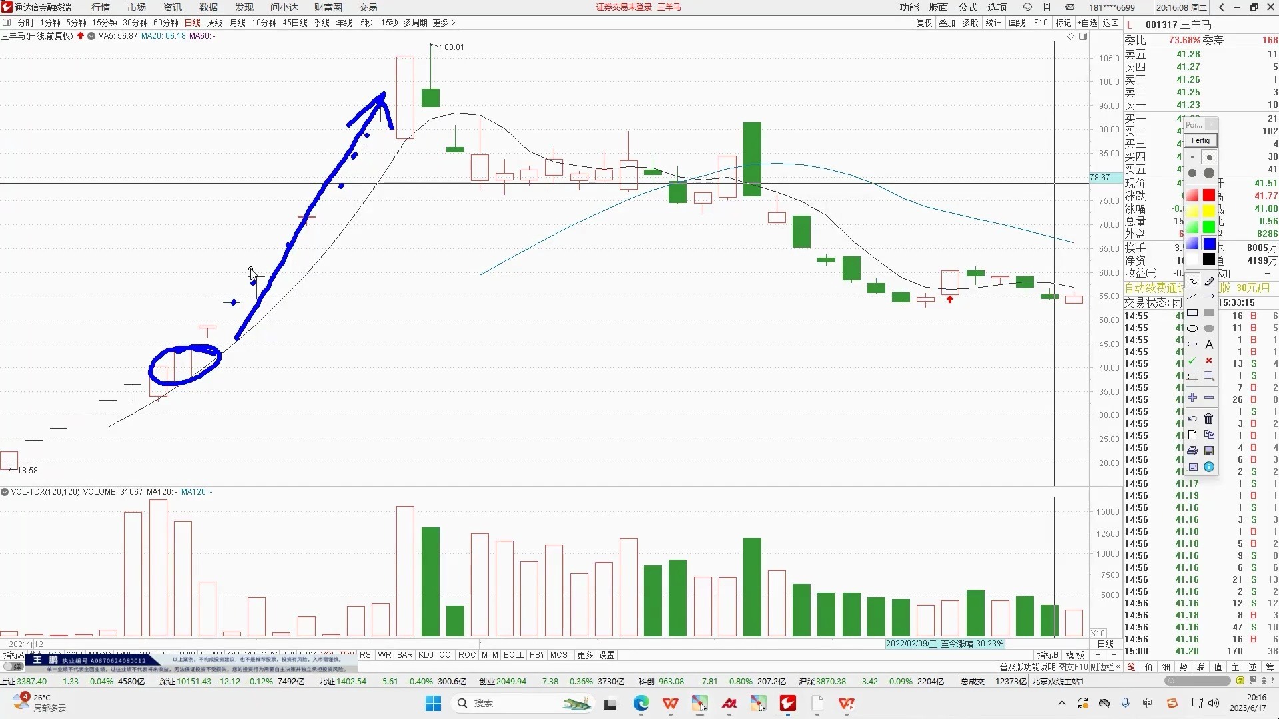Click the Fertig button
The image size is (1279, 719).
(1200, 140)
